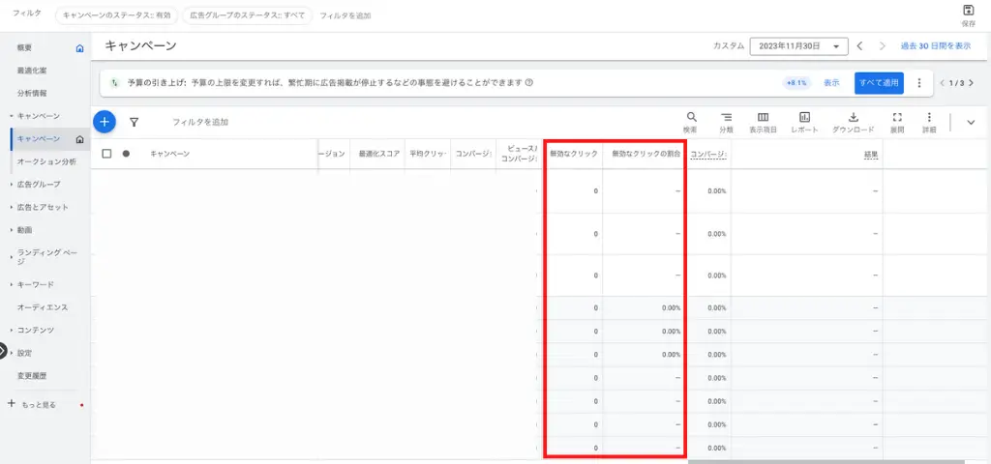Expand the 広告グループ sidebar section

click(x=38, y=184)
